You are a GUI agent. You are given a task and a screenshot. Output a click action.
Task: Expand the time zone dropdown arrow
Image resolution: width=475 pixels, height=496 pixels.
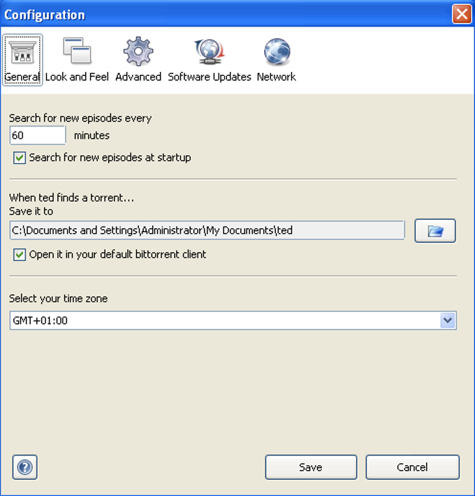(448, 320)
